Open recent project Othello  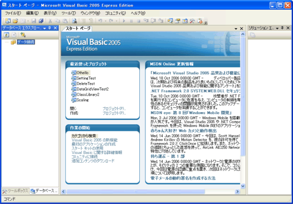tap(82, 73)
